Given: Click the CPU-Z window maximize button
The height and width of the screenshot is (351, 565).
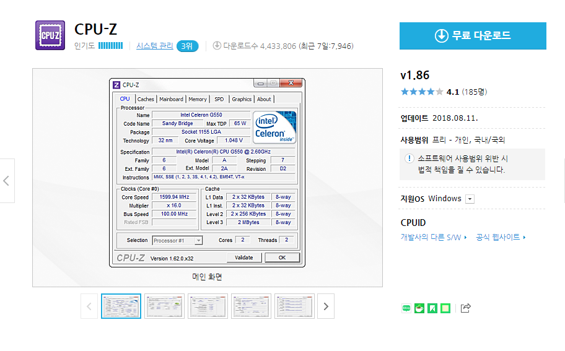Looking at the screenshot, I should (x=273, y=83).
